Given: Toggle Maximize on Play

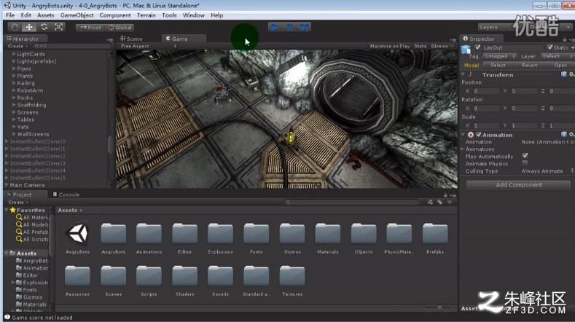Looking at the screenshot, I should (389, 46).
